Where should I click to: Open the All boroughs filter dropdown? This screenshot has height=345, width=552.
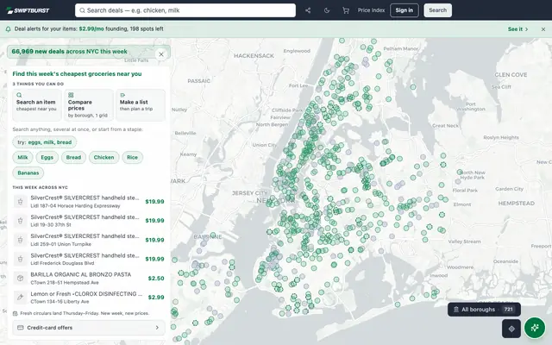(484, 310)
